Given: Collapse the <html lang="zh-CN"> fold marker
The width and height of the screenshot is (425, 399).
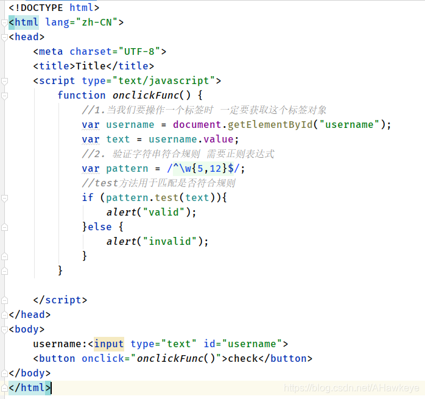Looking at the screenshot, I should coord(4,23).
